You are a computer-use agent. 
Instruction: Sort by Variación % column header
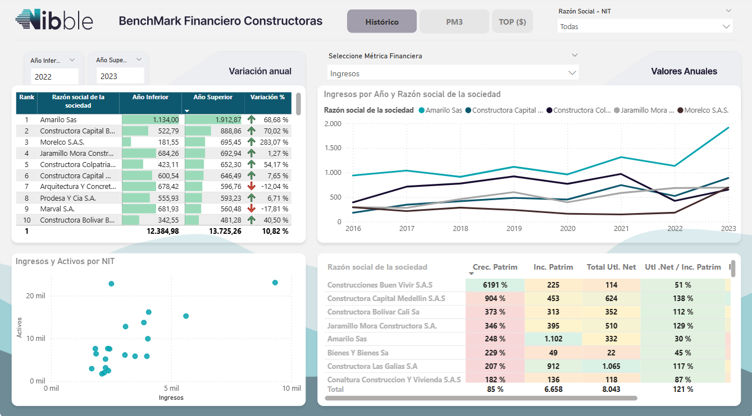(x=267, y=97)
